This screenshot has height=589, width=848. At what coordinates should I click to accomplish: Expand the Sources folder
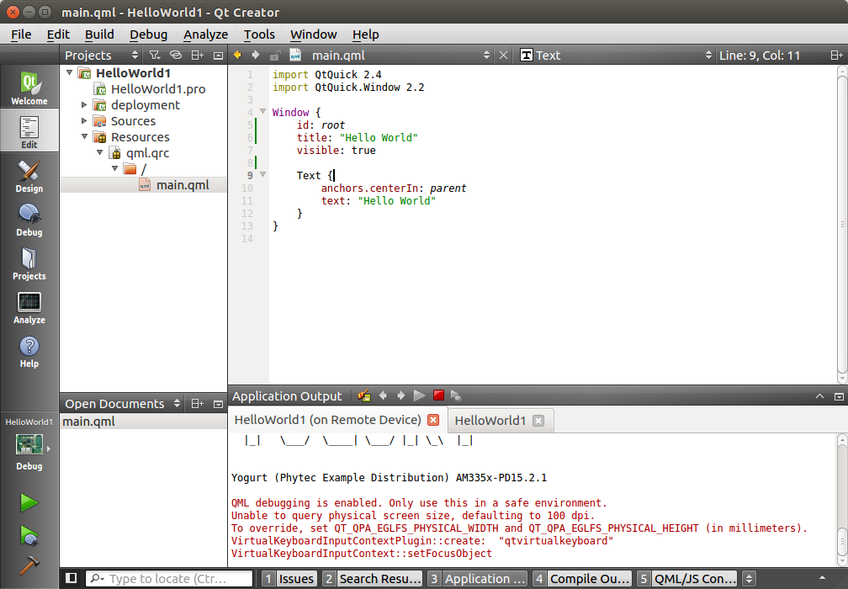tap(84, 120)
